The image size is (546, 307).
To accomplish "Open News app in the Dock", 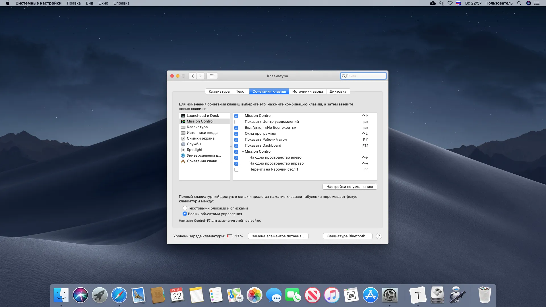I will [313, 295].
